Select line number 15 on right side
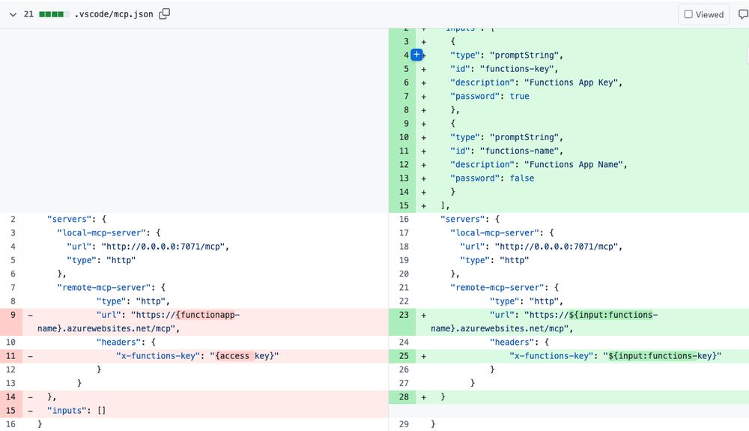This screenshot has width=749, height=431. pyautogui.click(x=404, y=205)
